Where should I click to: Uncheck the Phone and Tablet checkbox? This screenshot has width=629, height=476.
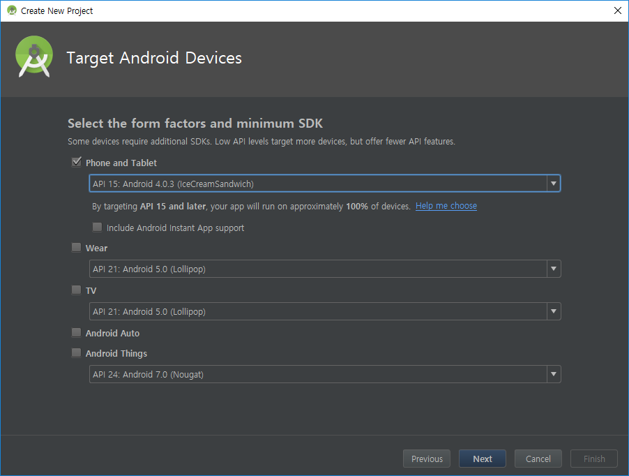pos(77,163)
